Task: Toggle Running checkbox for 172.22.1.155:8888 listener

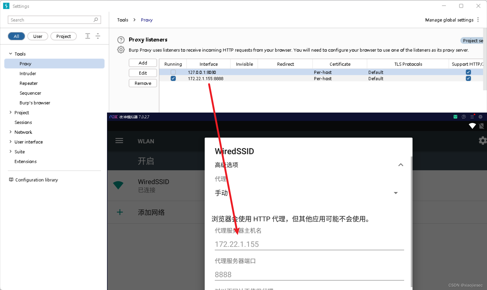Action: point(173,78)
